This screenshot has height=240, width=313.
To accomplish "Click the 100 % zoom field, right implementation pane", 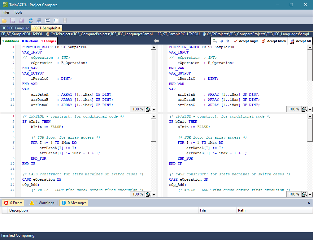I will coord(294,194).
